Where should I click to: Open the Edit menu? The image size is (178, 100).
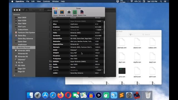[x=33, y=1]
